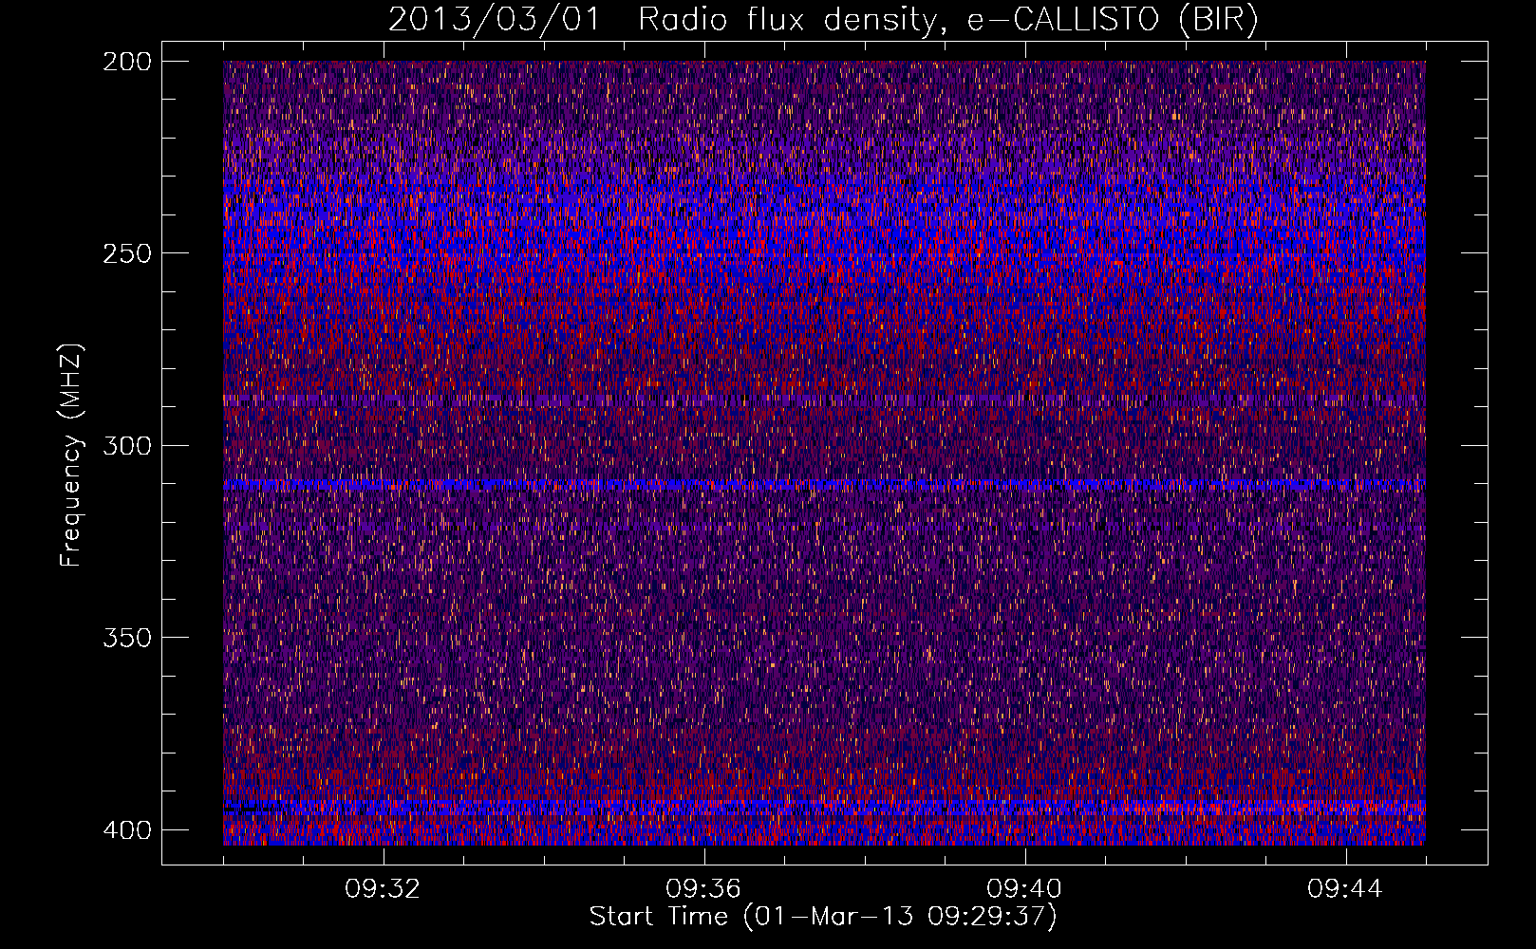Click the 300 frequency tick label

[x=126, y=445]
